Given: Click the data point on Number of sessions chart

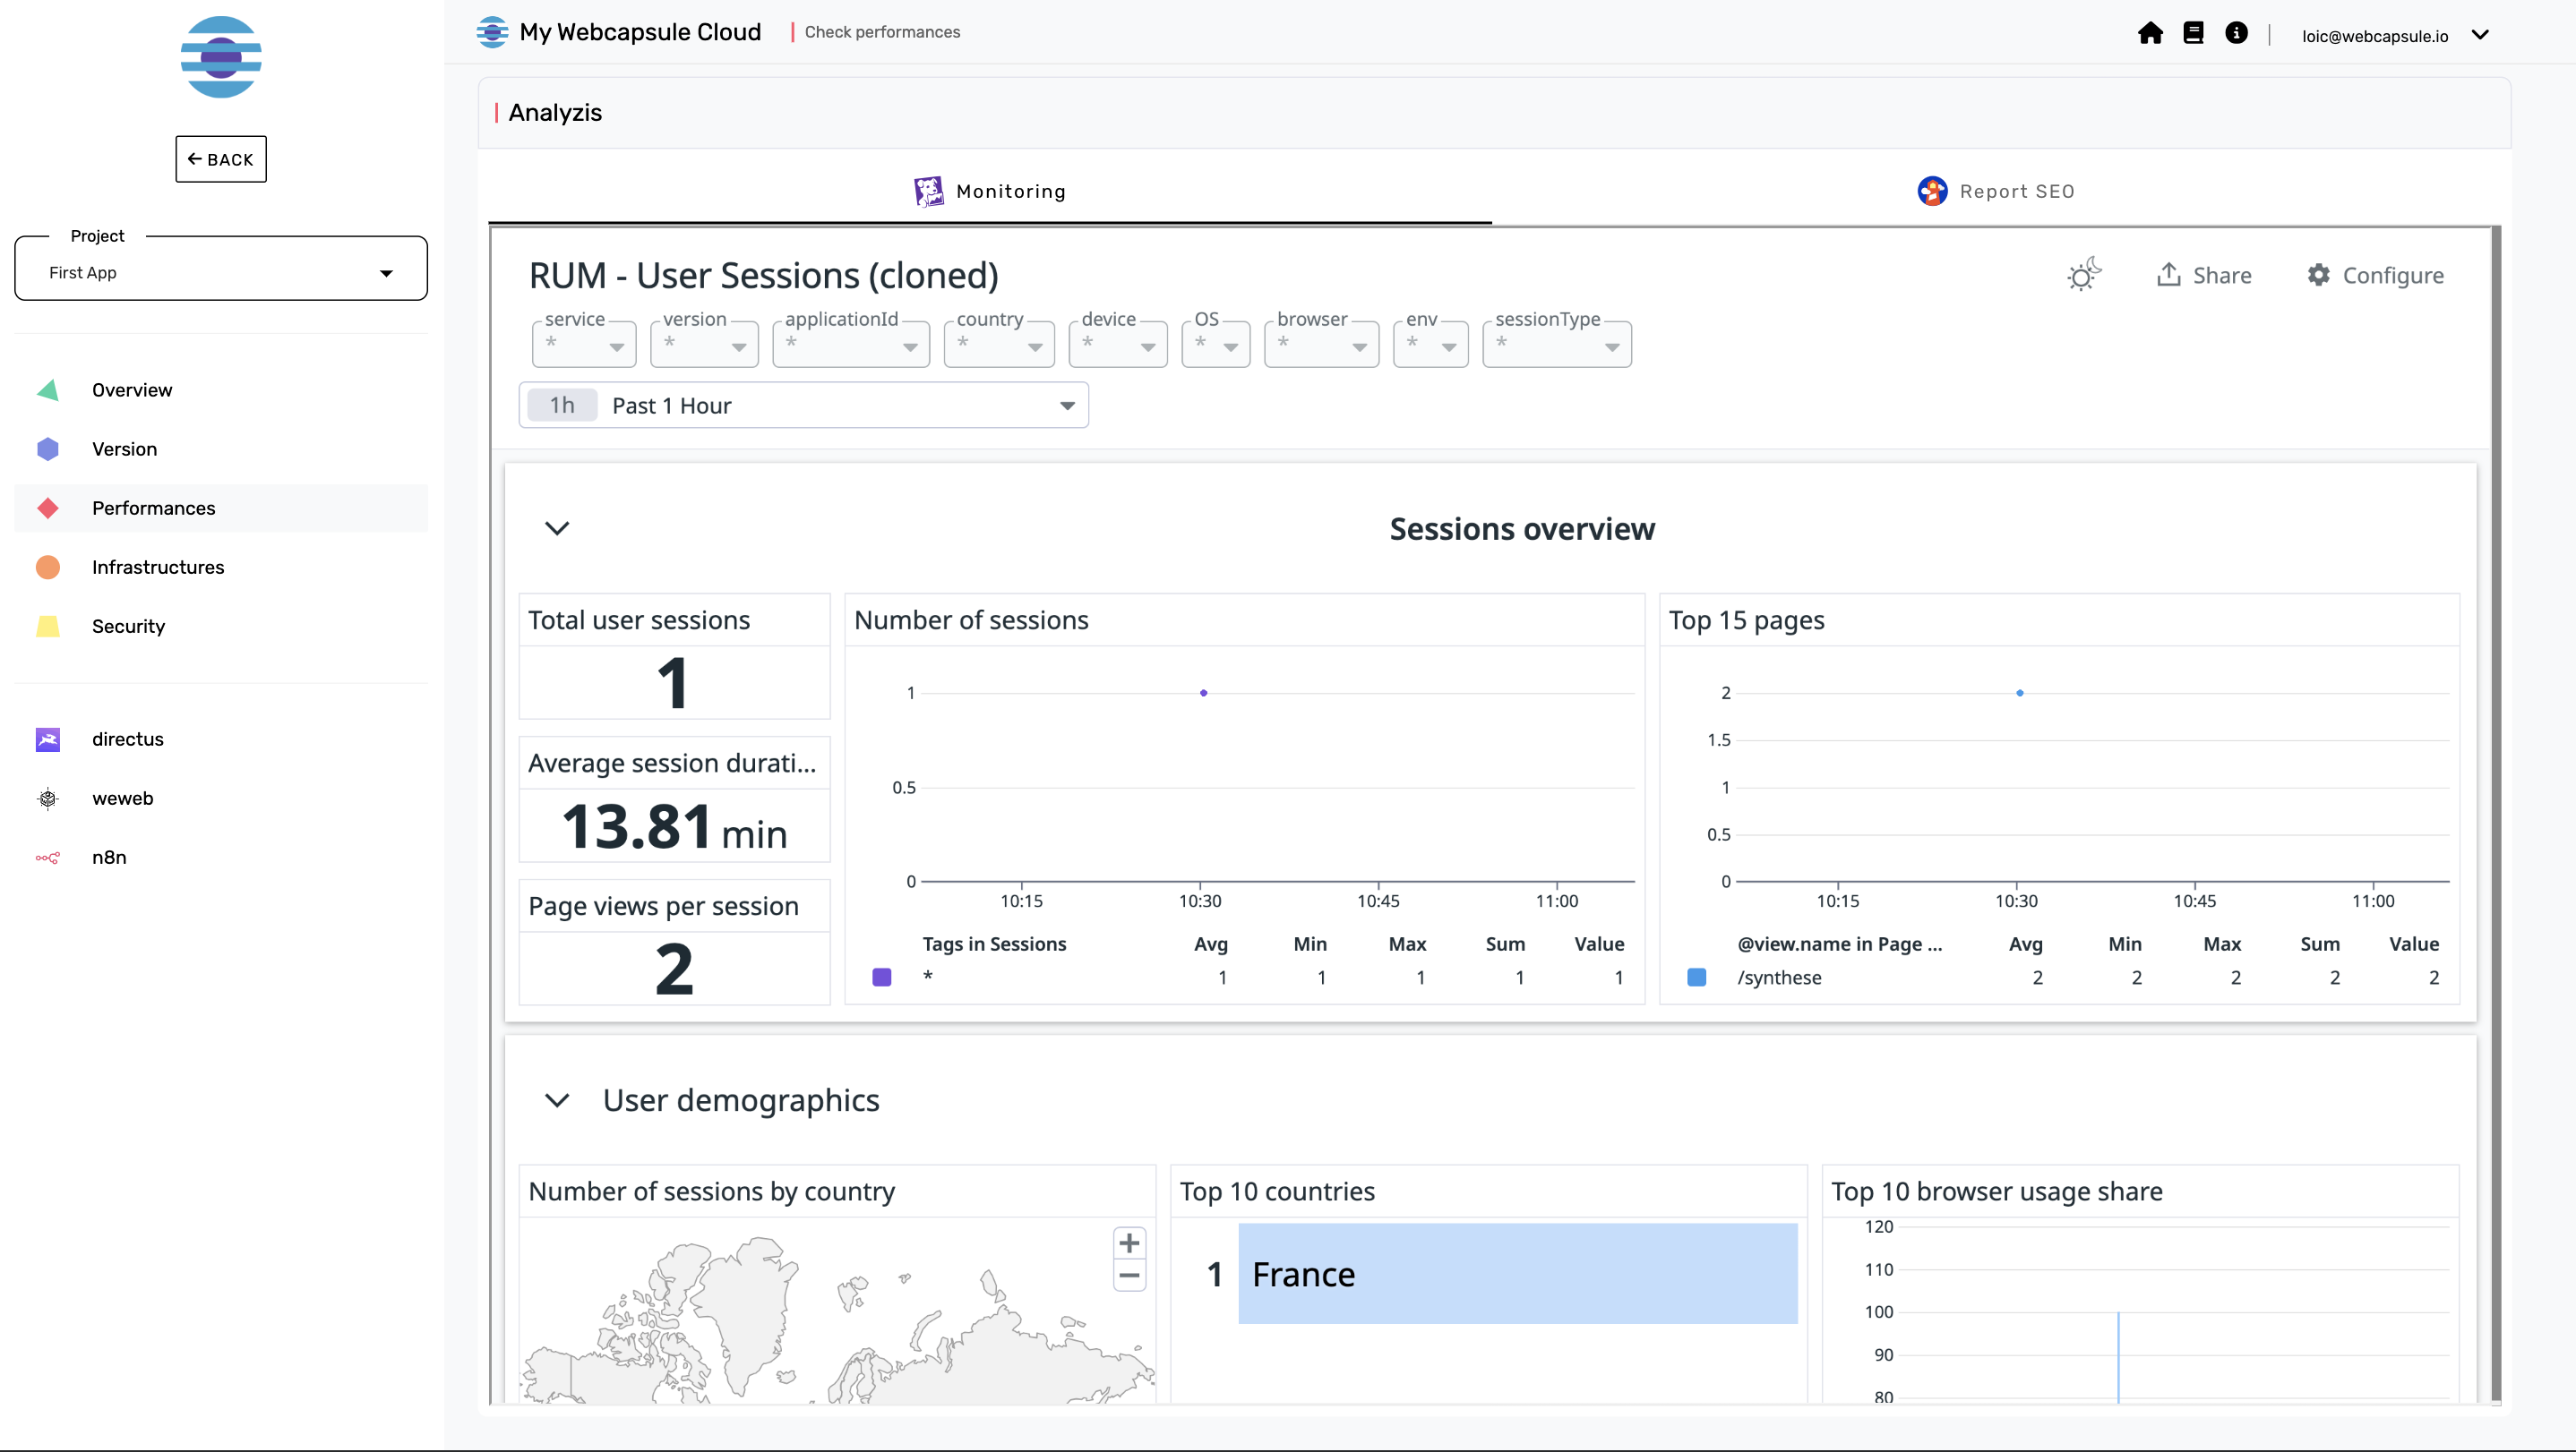Looking at the screenshot, I should 1203,693.
